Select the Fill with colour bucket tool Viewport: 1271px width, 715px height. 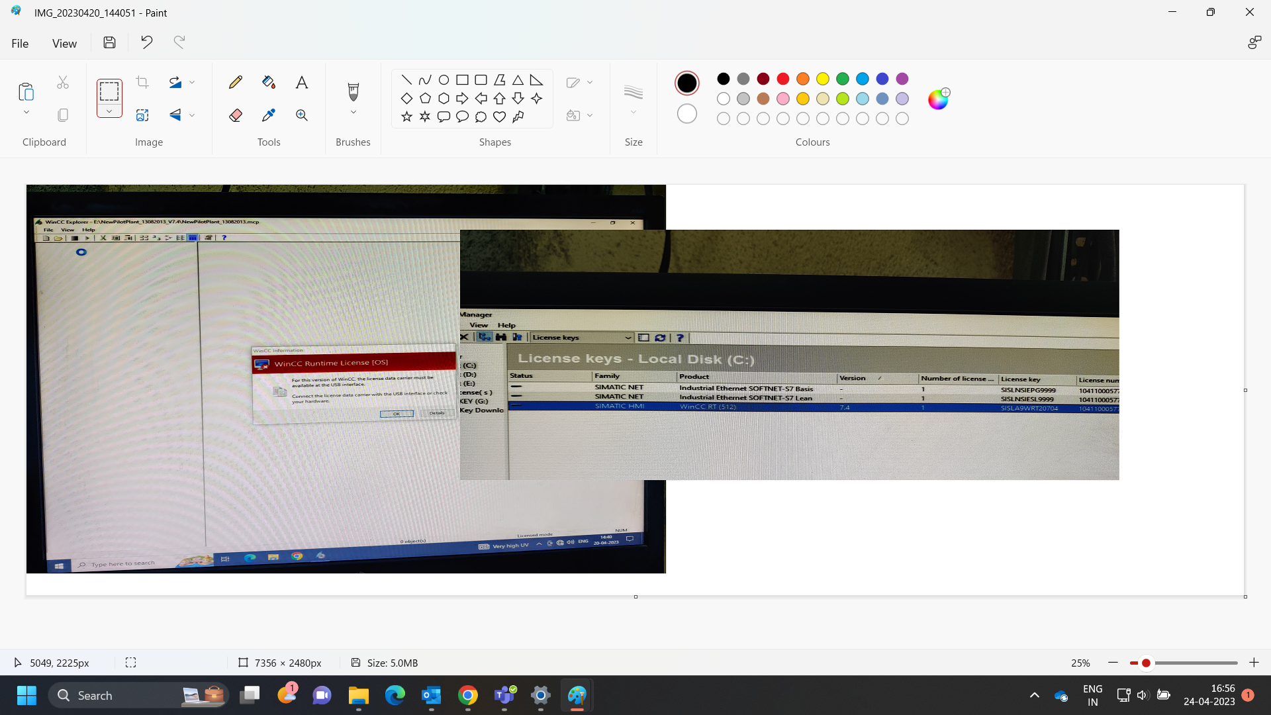(x=268, y=82)
